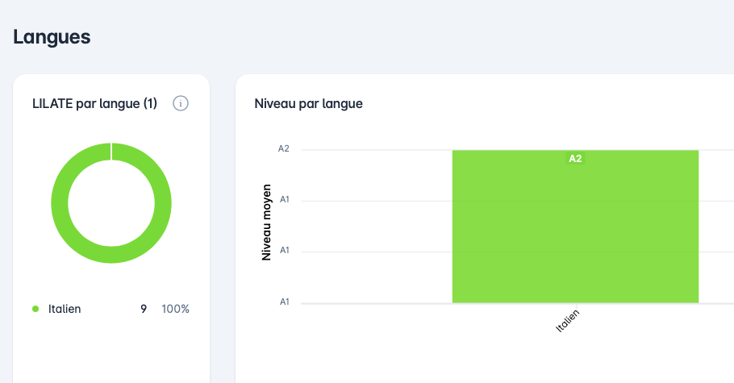Click the green Italien bar

click(574, 234)
